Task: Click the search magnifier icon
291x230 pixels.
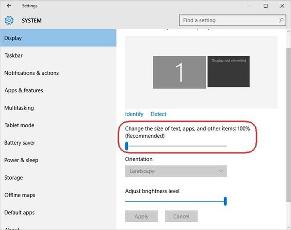Action: pos(281,20)
